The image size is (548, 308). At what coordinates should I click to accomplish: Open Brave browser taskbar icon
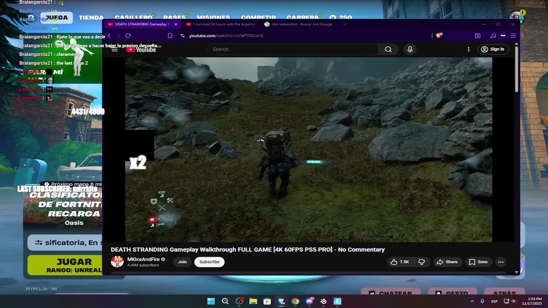tap(281, 301)
